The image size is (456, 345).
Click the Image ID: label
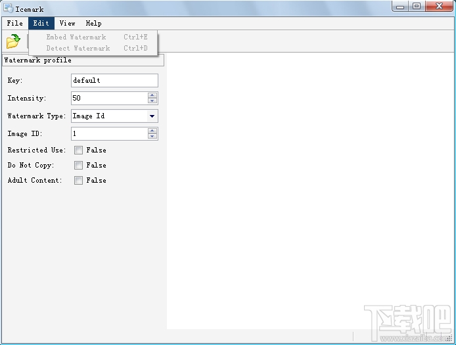tap(25, 134)
